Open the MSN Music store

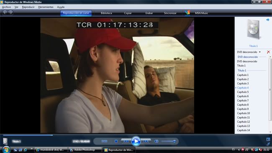pos(201,13)
